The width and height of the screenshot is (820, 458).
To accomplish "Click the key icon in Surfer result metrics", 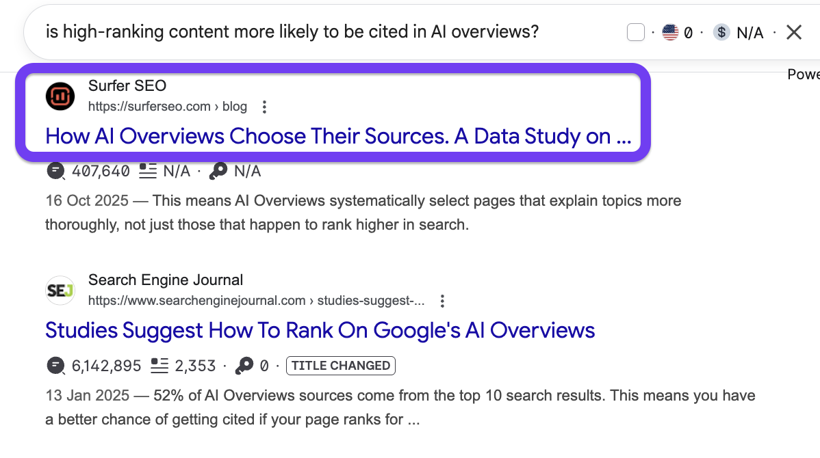I will click(218, 171).
